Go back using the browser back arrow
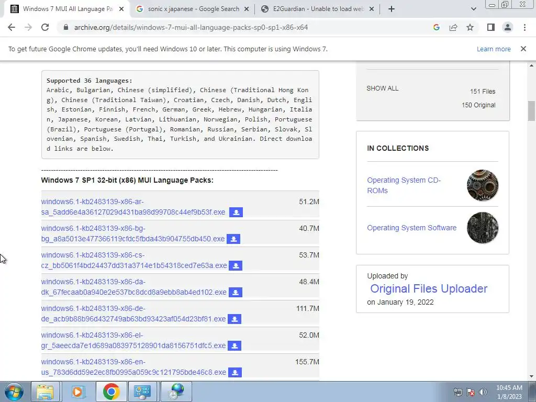Viewport: 536px width, 402px height. [x=12, y=27]
